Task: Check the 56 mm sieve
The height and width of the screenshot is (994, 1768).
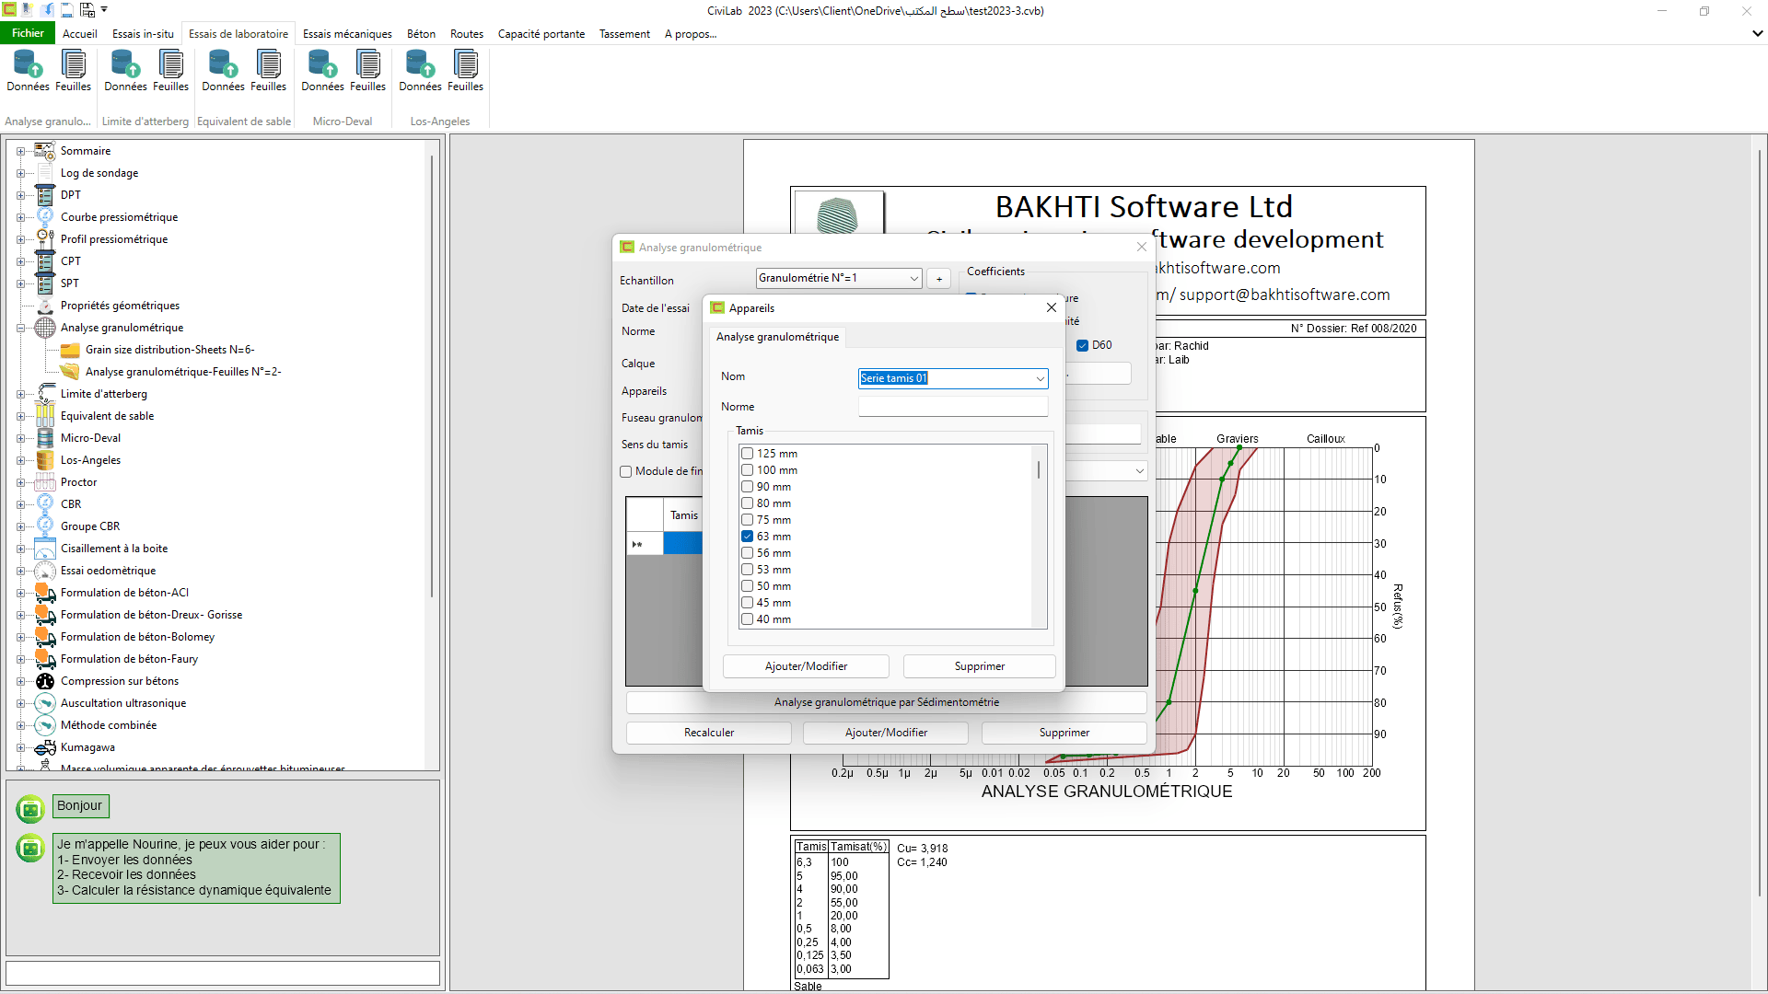Action: [748, 553]
